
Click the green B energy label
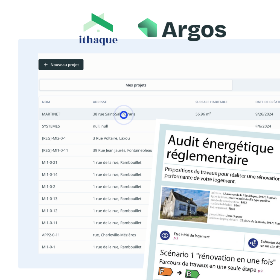(x=192, y=274)
